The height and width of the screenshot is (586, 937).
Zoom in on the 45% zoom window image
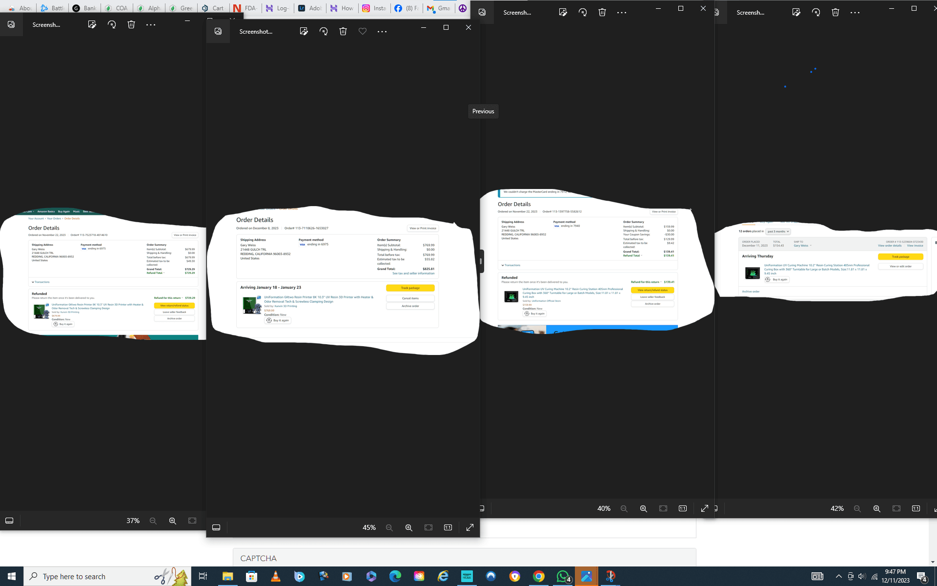click(x=408, y=527)
